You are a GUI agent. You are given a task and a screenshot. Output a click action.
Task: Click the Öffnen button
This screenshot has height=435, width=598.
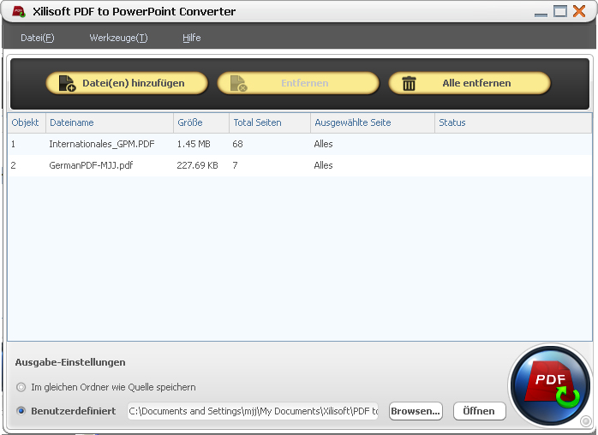tap(480, 411)
